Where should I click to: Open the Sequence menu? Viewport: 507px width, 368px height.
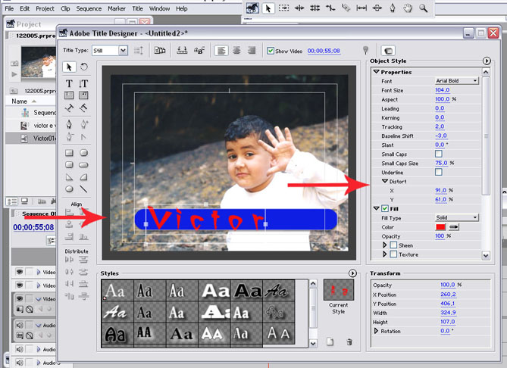click(89, 8)
